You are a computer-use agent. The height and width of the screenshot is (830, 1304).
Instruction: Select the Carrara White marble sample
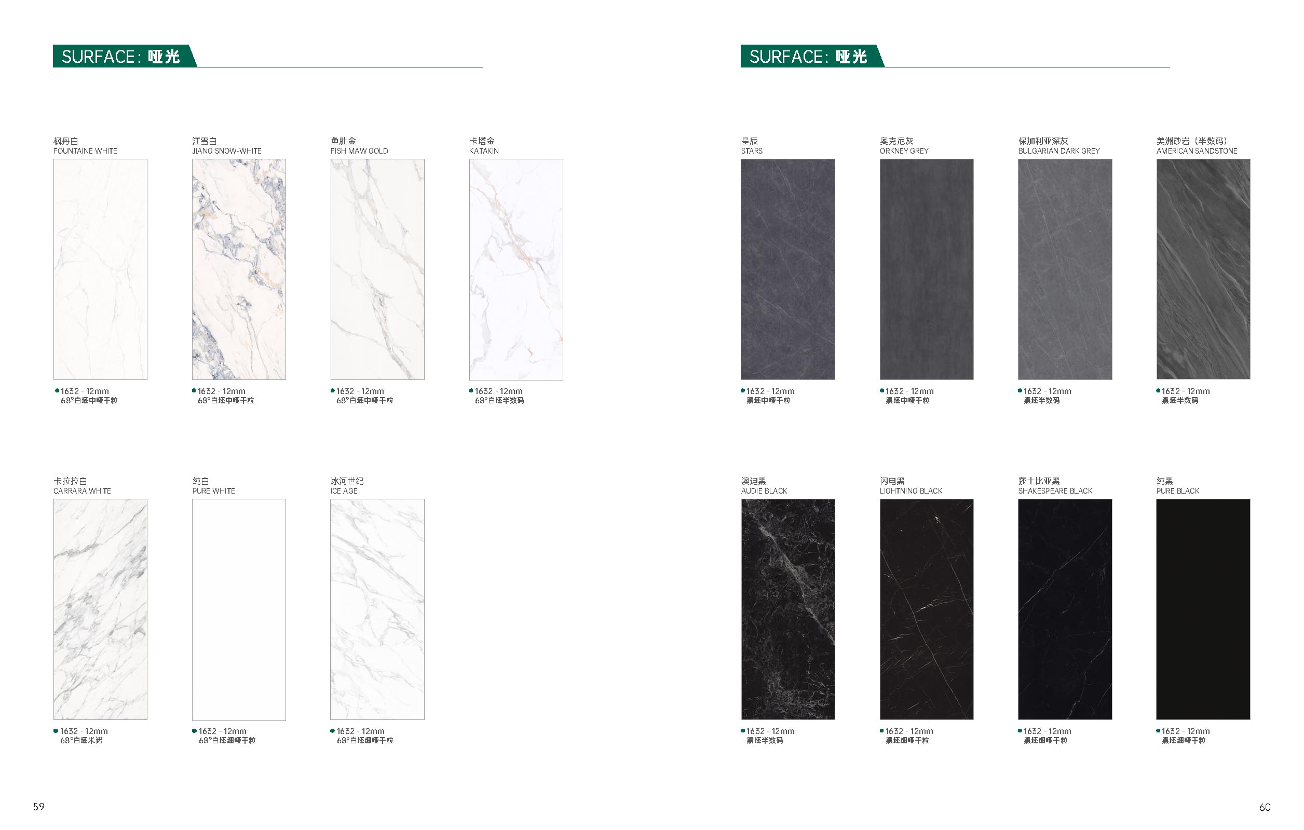tap(100, 609)
